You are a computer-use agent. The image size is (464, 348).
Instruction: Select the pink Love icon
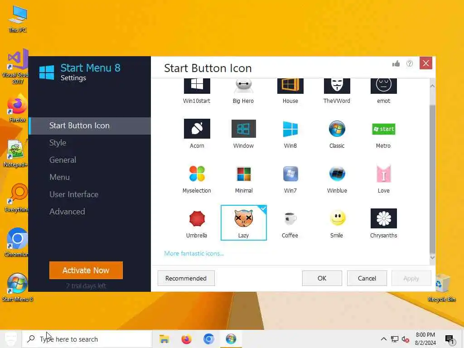click(x=383, y=174)
